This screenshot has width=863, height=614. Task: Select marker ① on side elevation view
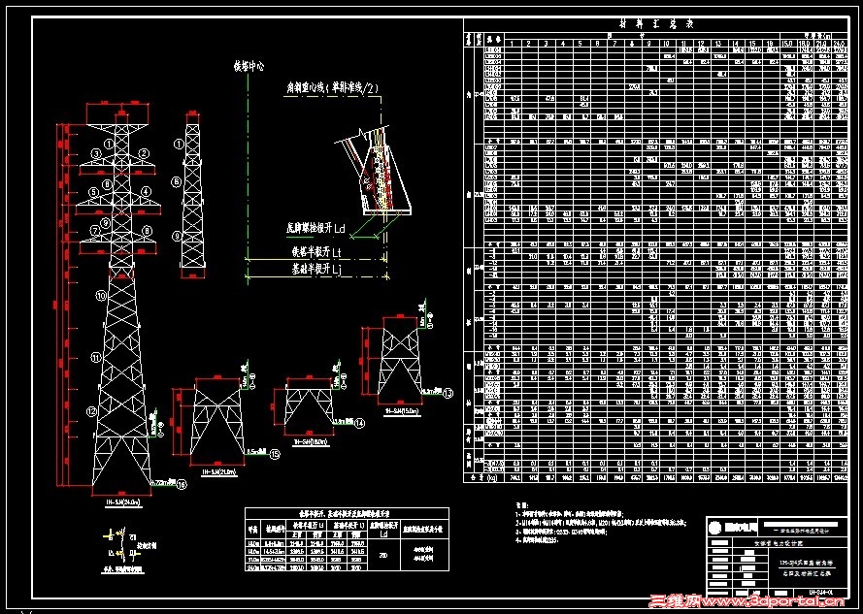point(178,145)
